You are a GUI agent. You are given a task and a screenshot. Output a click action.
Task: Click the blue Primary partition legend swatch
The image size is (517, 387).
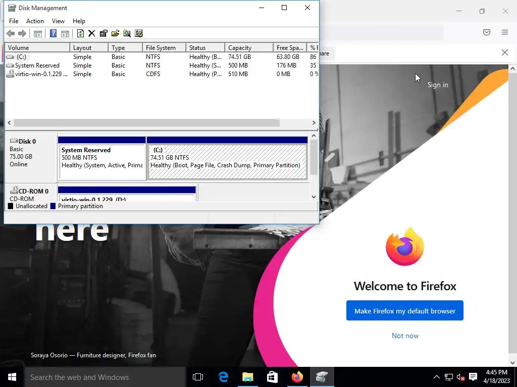tap(53, 206)
